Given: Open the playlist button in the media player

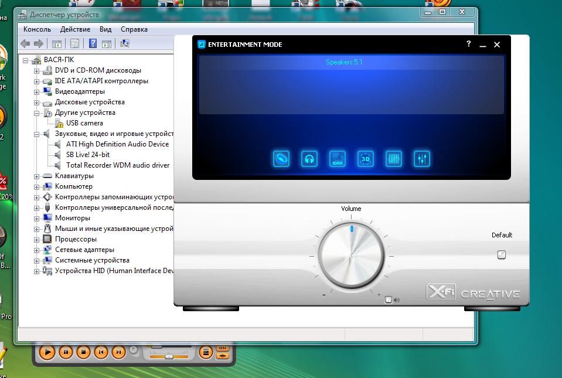Looking at the screenshot, I should click(x=206, y=353).
